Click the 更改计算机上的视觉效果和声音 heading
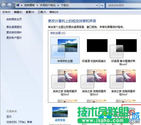This screenshot has height=125, width=141. (x=72, y=21)
